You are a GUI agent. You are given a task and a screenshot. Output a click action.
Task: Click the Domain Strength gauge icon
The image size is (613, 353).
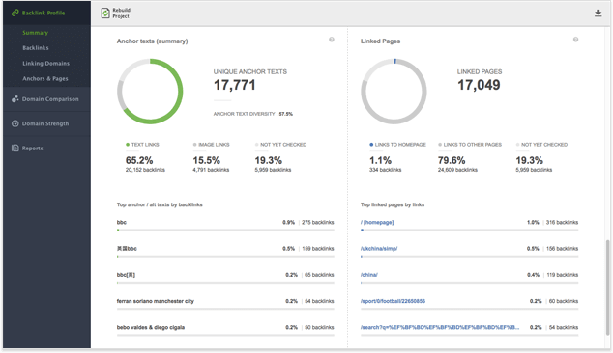click(x=15, y=123)
